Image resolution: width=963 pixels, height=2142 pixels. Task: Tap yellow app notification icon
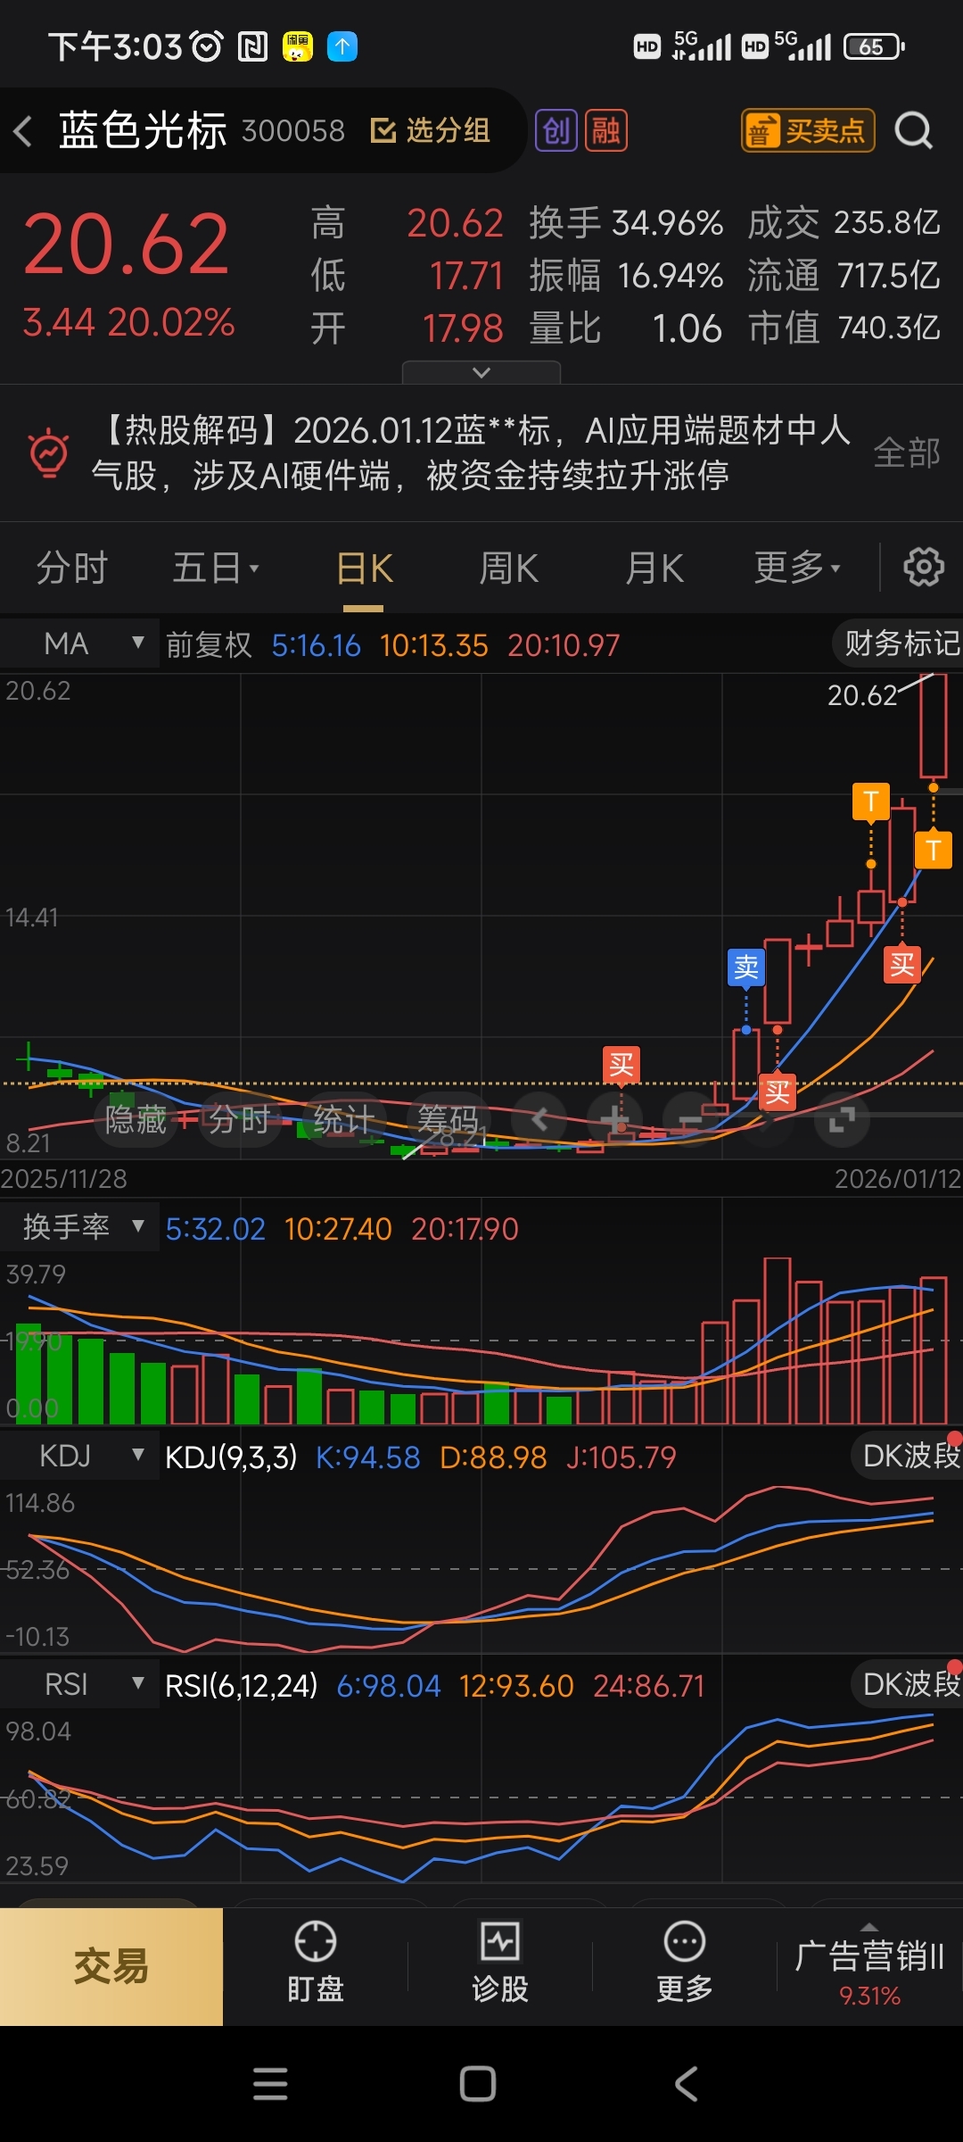coord(298,46)
